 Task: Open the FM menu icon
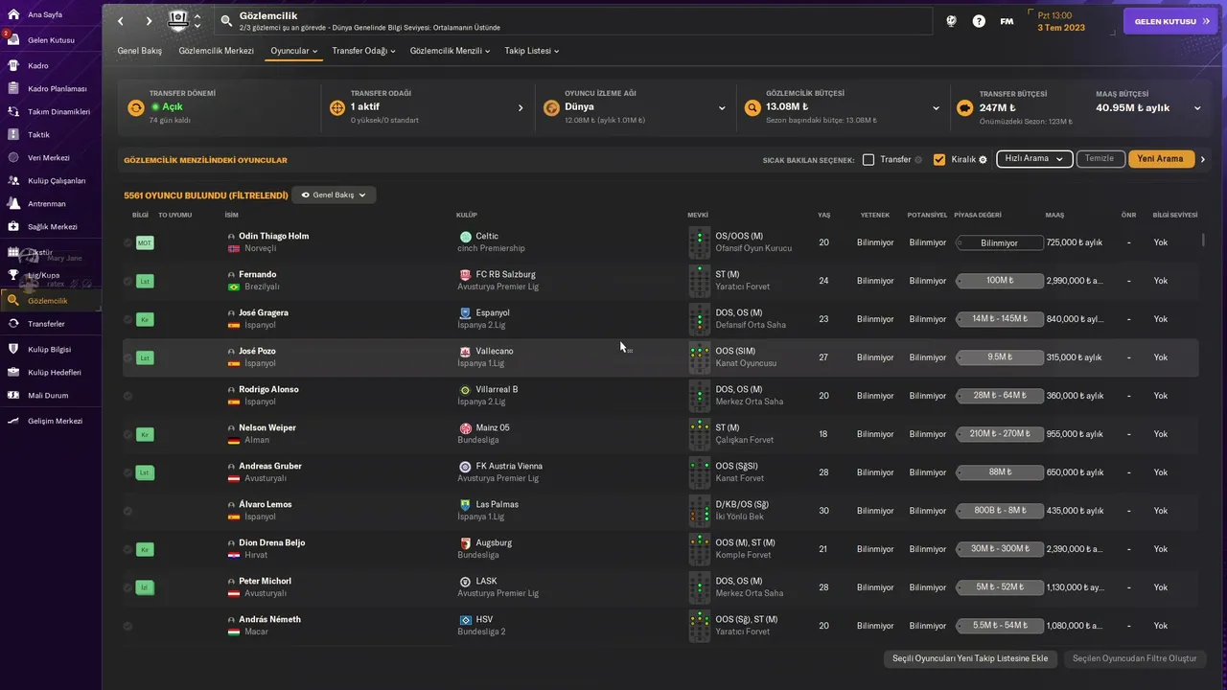tap(1007, 21)
